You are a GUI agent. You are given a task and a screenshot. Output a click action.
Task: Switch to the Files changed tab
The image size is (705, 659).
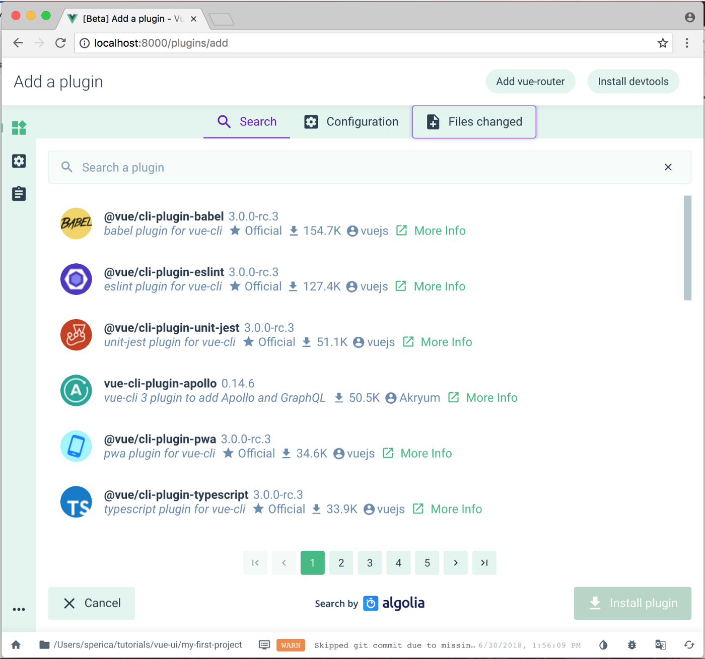point(474,122)
